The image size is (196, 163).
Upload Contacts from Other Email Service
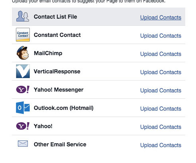click(161, 145)
